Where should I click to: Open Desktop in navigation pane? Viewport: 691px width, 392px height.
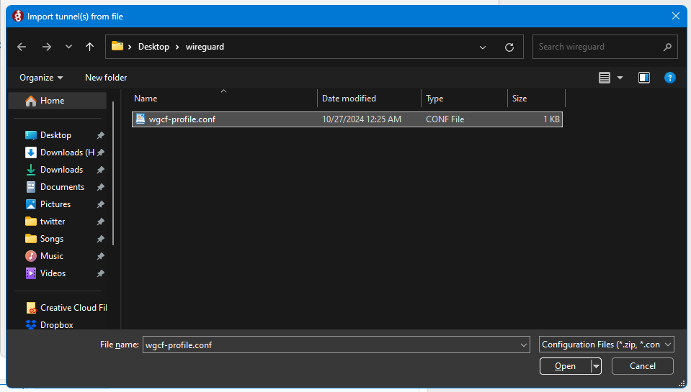55,135
